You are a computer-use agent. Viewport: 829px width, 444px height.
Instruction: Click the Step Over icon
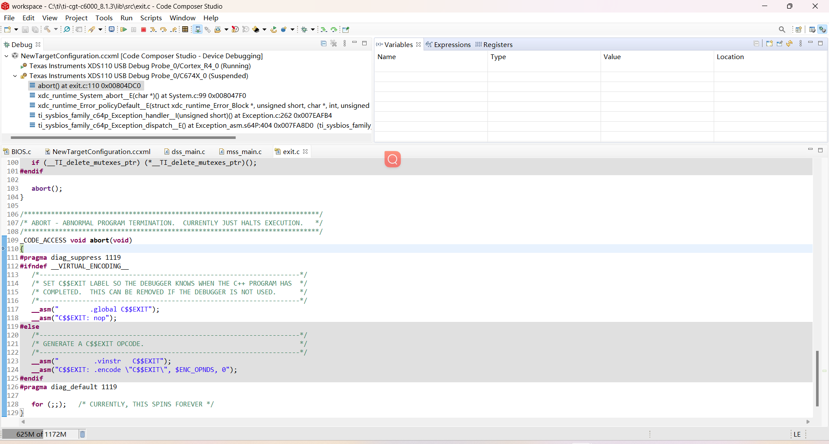[164, 29]
